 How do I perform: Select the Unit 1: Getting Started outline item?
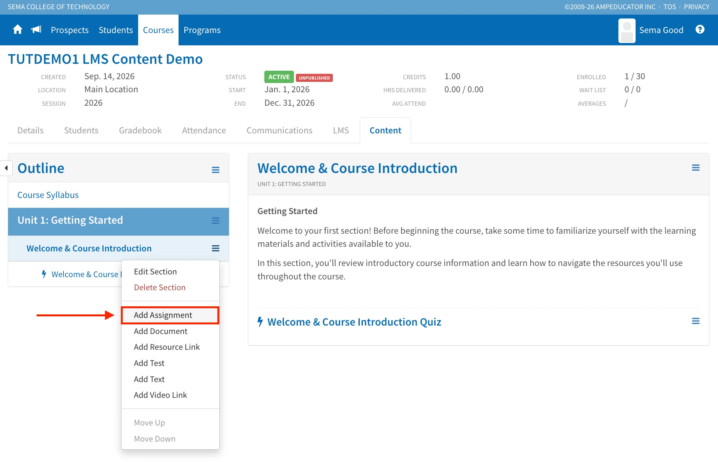[70, 220]
